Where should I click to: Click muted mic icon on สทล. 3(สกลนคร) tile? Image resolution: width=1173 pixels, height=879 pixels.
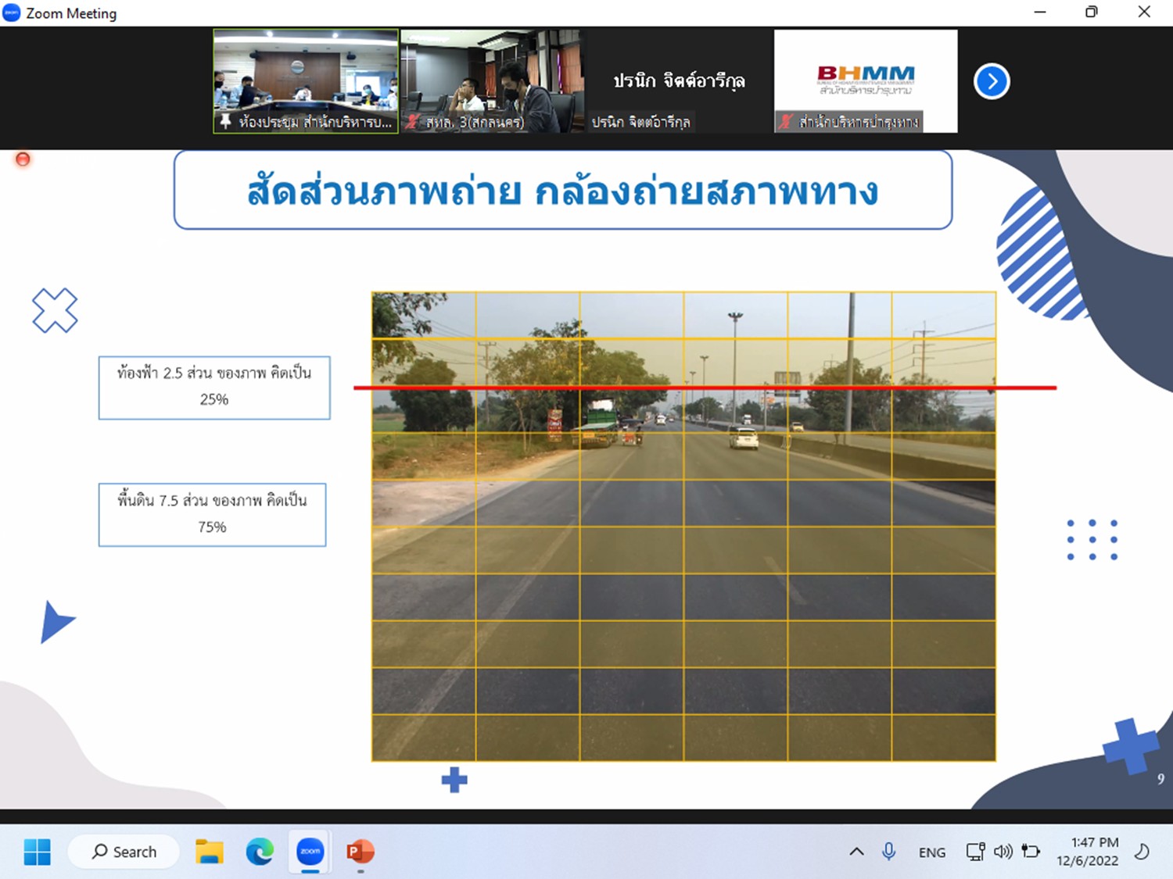click(x=412, y=122)
